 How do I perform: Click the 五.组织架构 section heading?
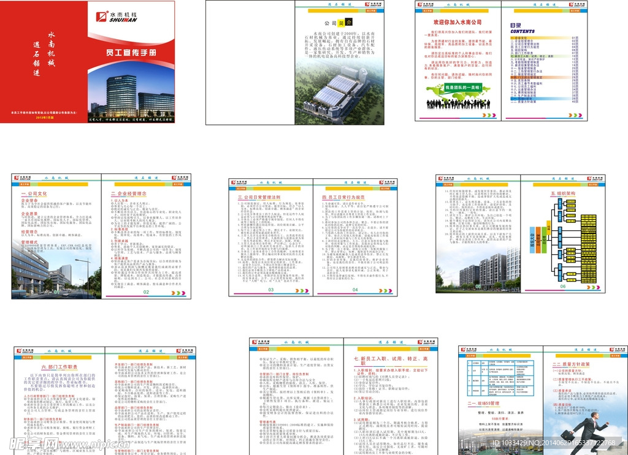[x=563, y=194]
